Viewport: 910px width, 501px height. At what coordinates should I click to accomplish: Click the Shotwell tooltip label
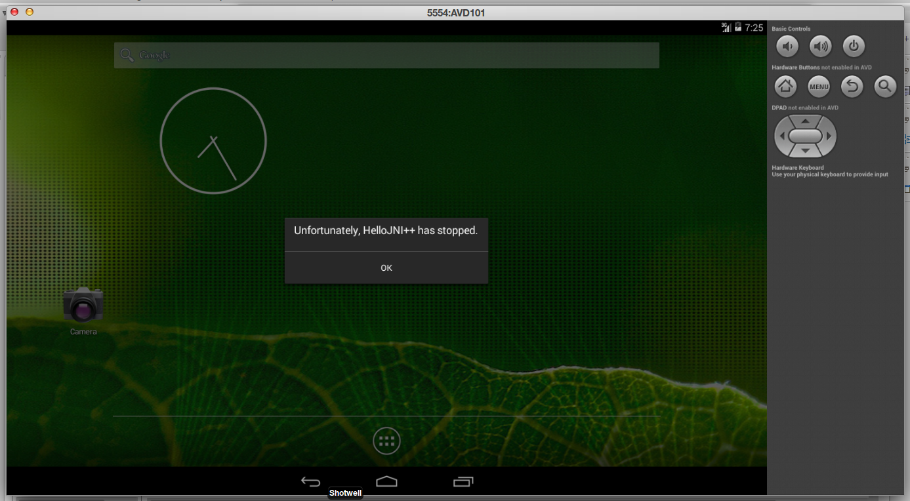click(345, 493)
